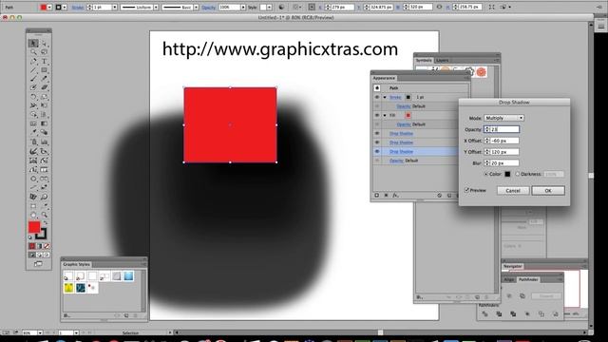
Task: Select the Gradient tool
Action: click(45, 123)
